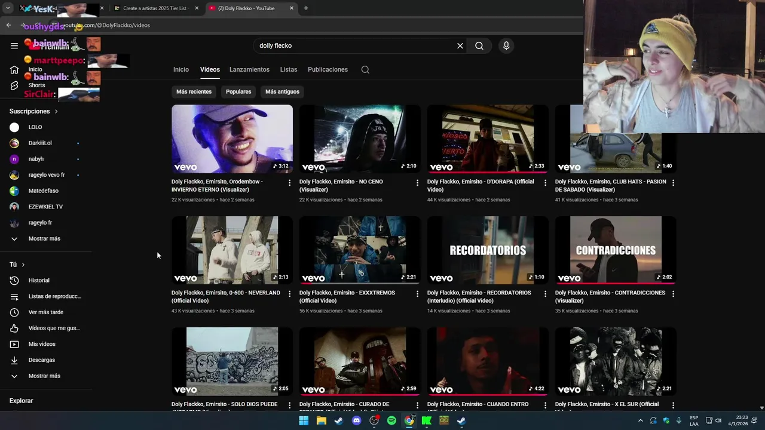The image size is (765, 430).
Task: Open the taskbar clock and date
Action: [738, 420]
